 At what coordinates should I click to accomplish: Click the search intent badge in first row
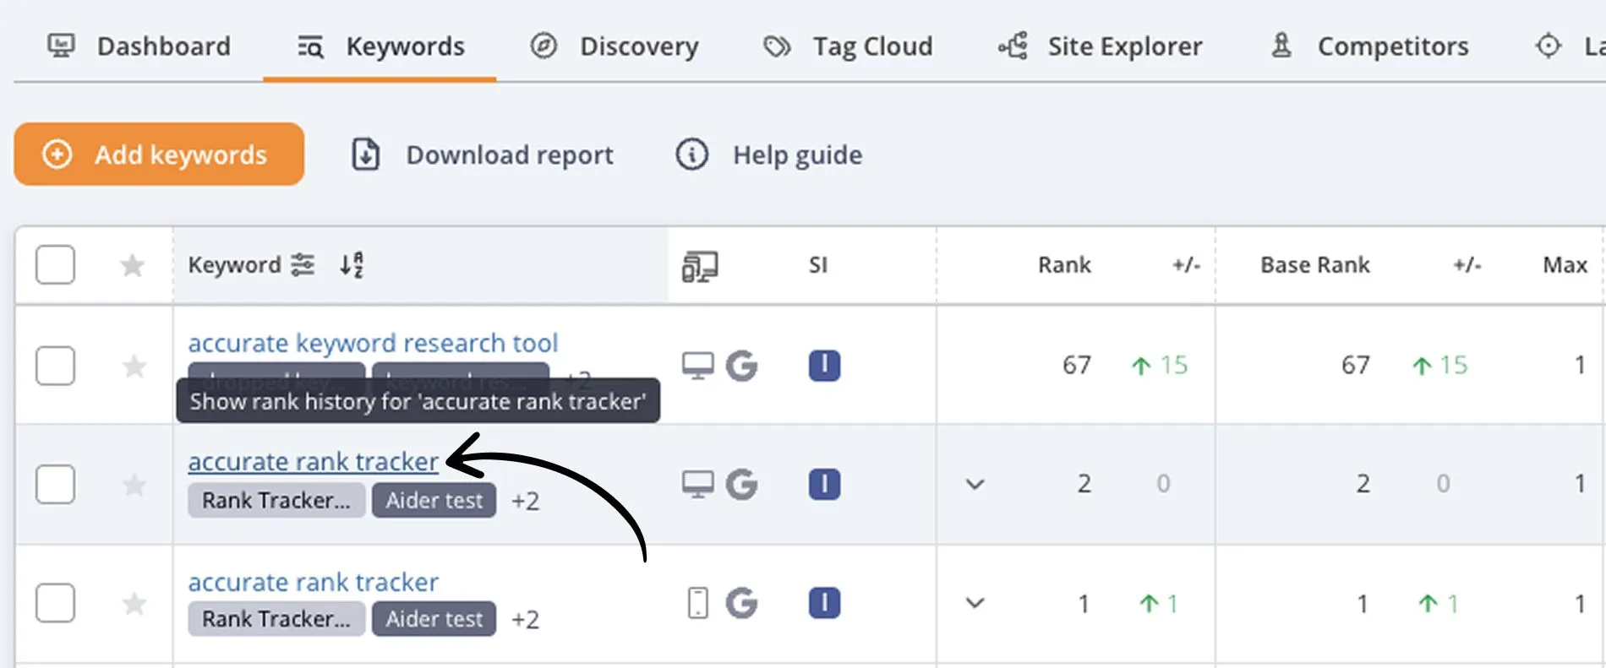pyautogui.click(x=824, y=366)
